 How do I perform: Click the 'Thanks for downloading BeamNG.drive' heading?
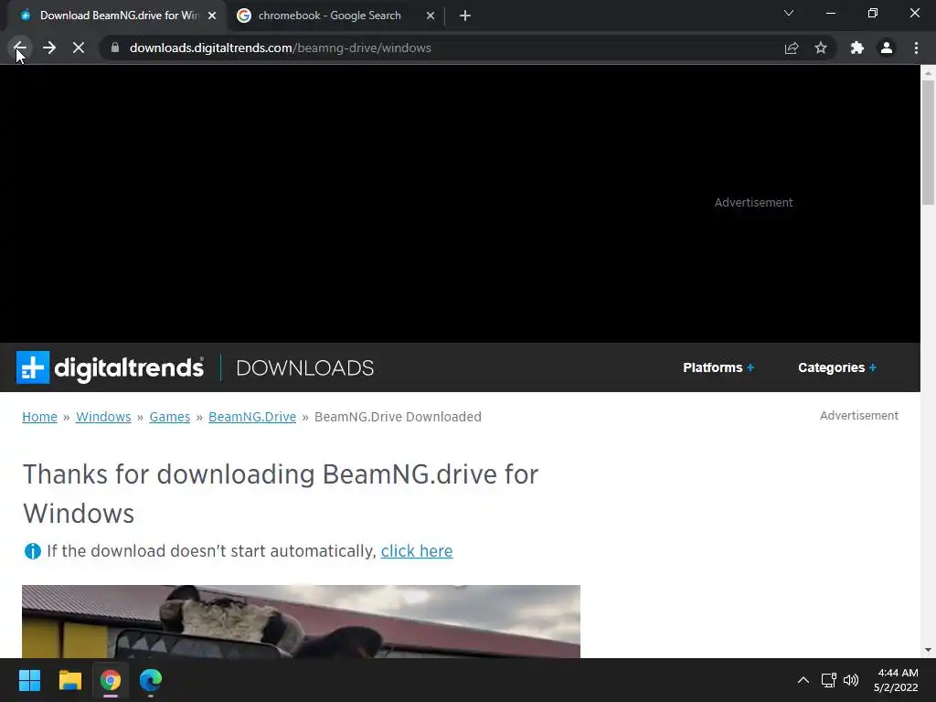(x=281, y=494)
